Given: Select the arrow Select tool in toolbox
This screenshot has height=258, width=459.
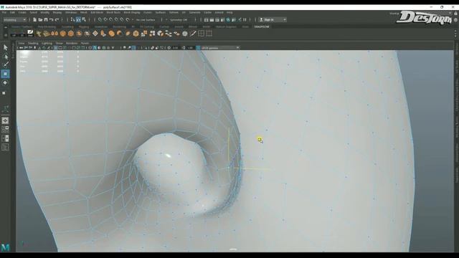Looking at the screenshot, I should [5, 47].
